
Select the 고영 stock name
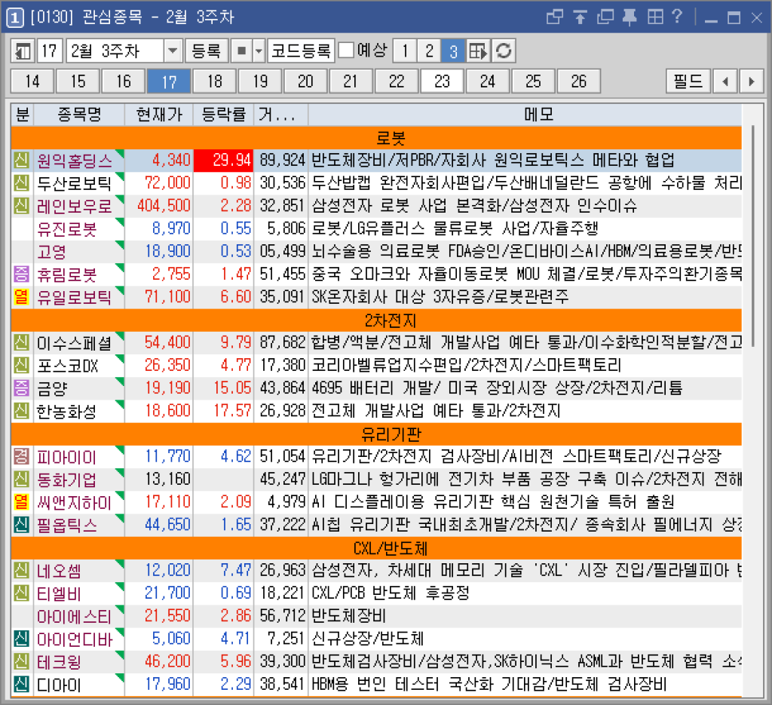click(x=52, y=252)
